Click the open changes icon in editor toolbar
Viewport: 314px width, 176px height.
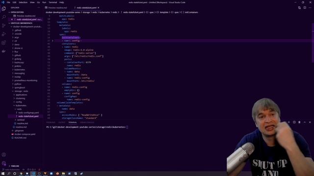pyautogui.click(x=299, y=8)
